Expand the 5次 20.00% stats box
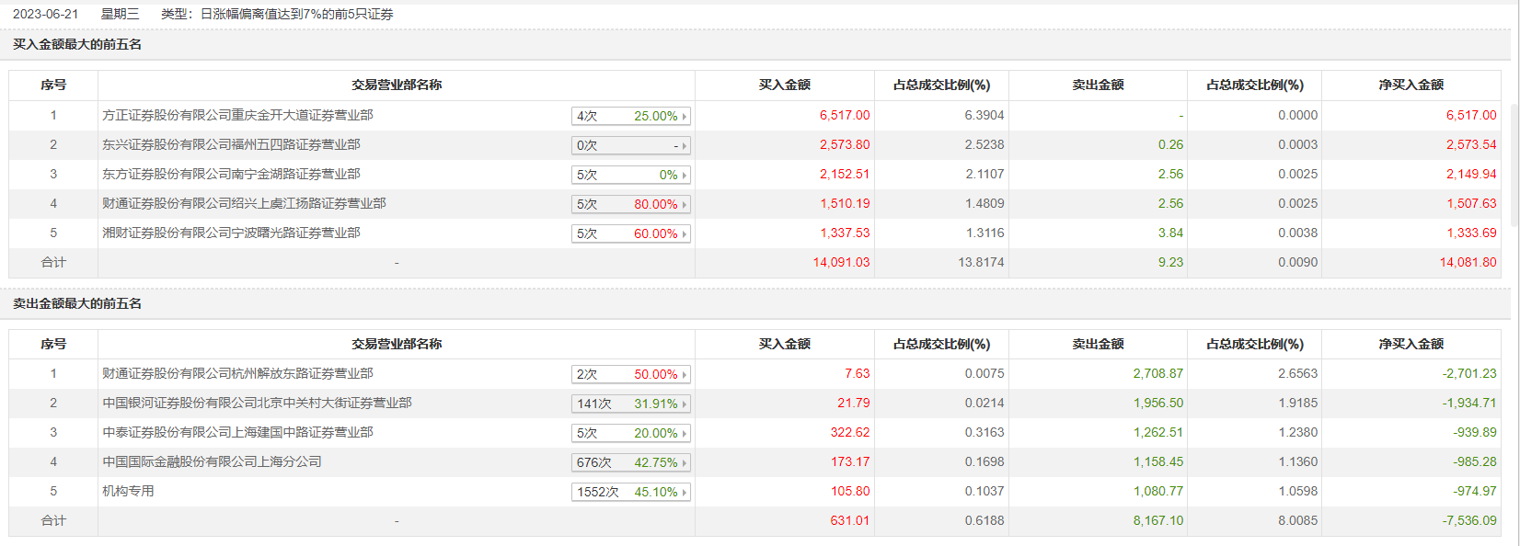 click(x=630, y=433)
